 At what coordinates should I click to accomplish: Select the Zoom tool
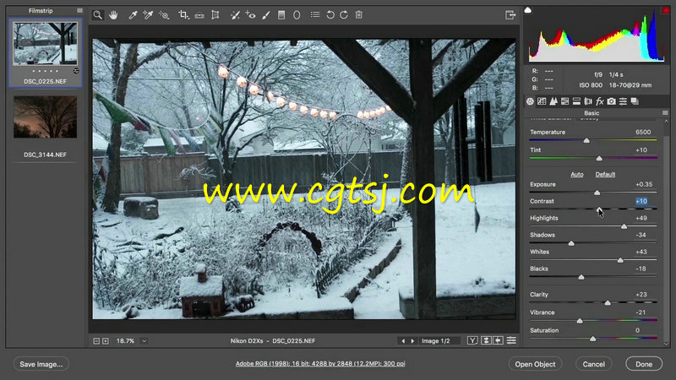click(98, 15)
